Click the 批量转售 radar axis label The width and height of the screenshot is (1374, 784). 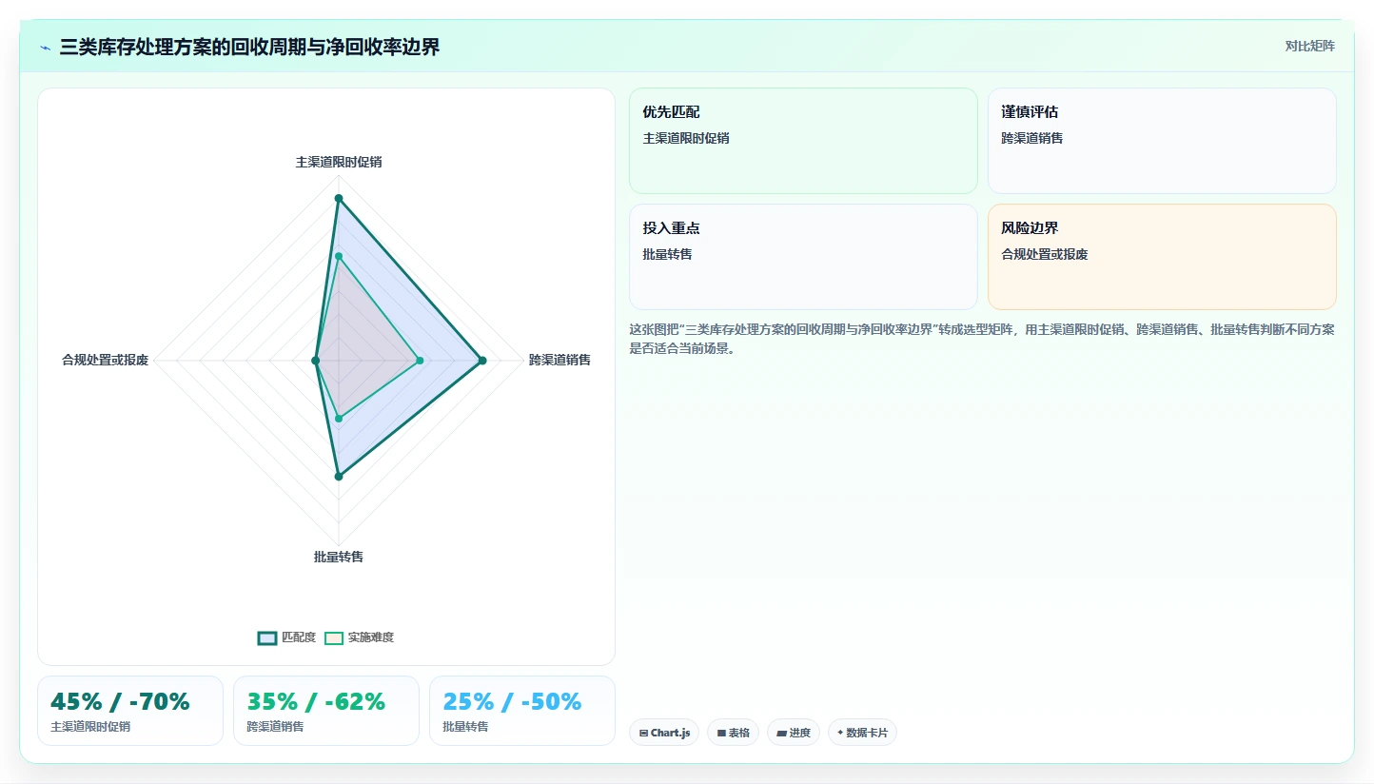click(339, 557)
